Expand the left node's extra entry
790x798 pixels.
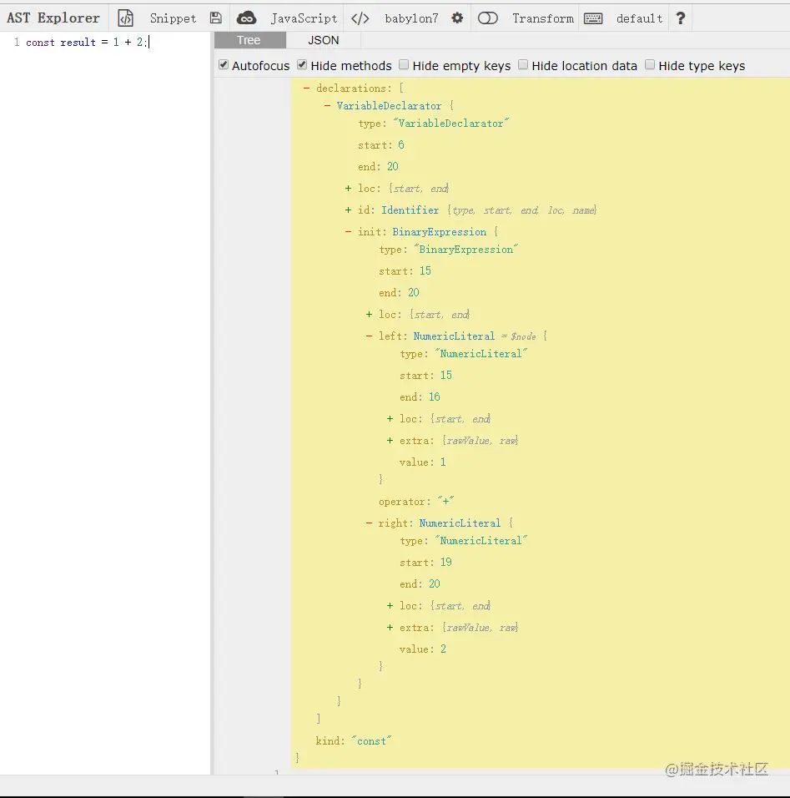390,441
